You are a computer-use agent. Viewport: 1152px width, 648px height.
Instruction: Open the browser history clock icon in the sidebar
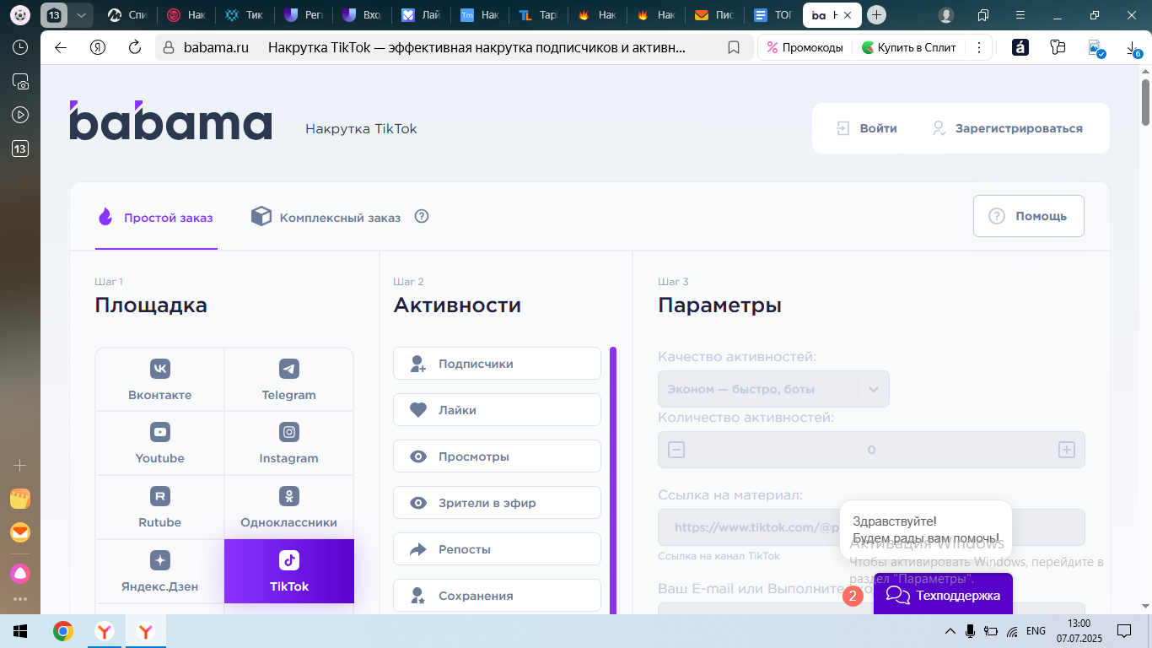pos(20,47)
